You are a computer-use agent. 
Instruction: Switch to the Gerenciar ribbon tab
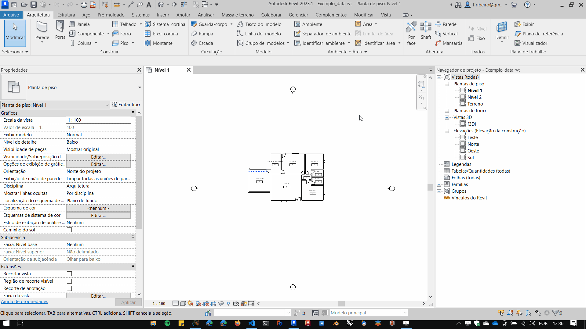pyautogui.click(x=298, y=15)
